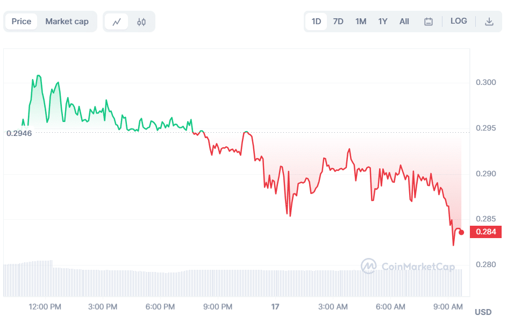This screenshot has width=507, height=323.
Task: Select the Price tab
Action: 22,21
